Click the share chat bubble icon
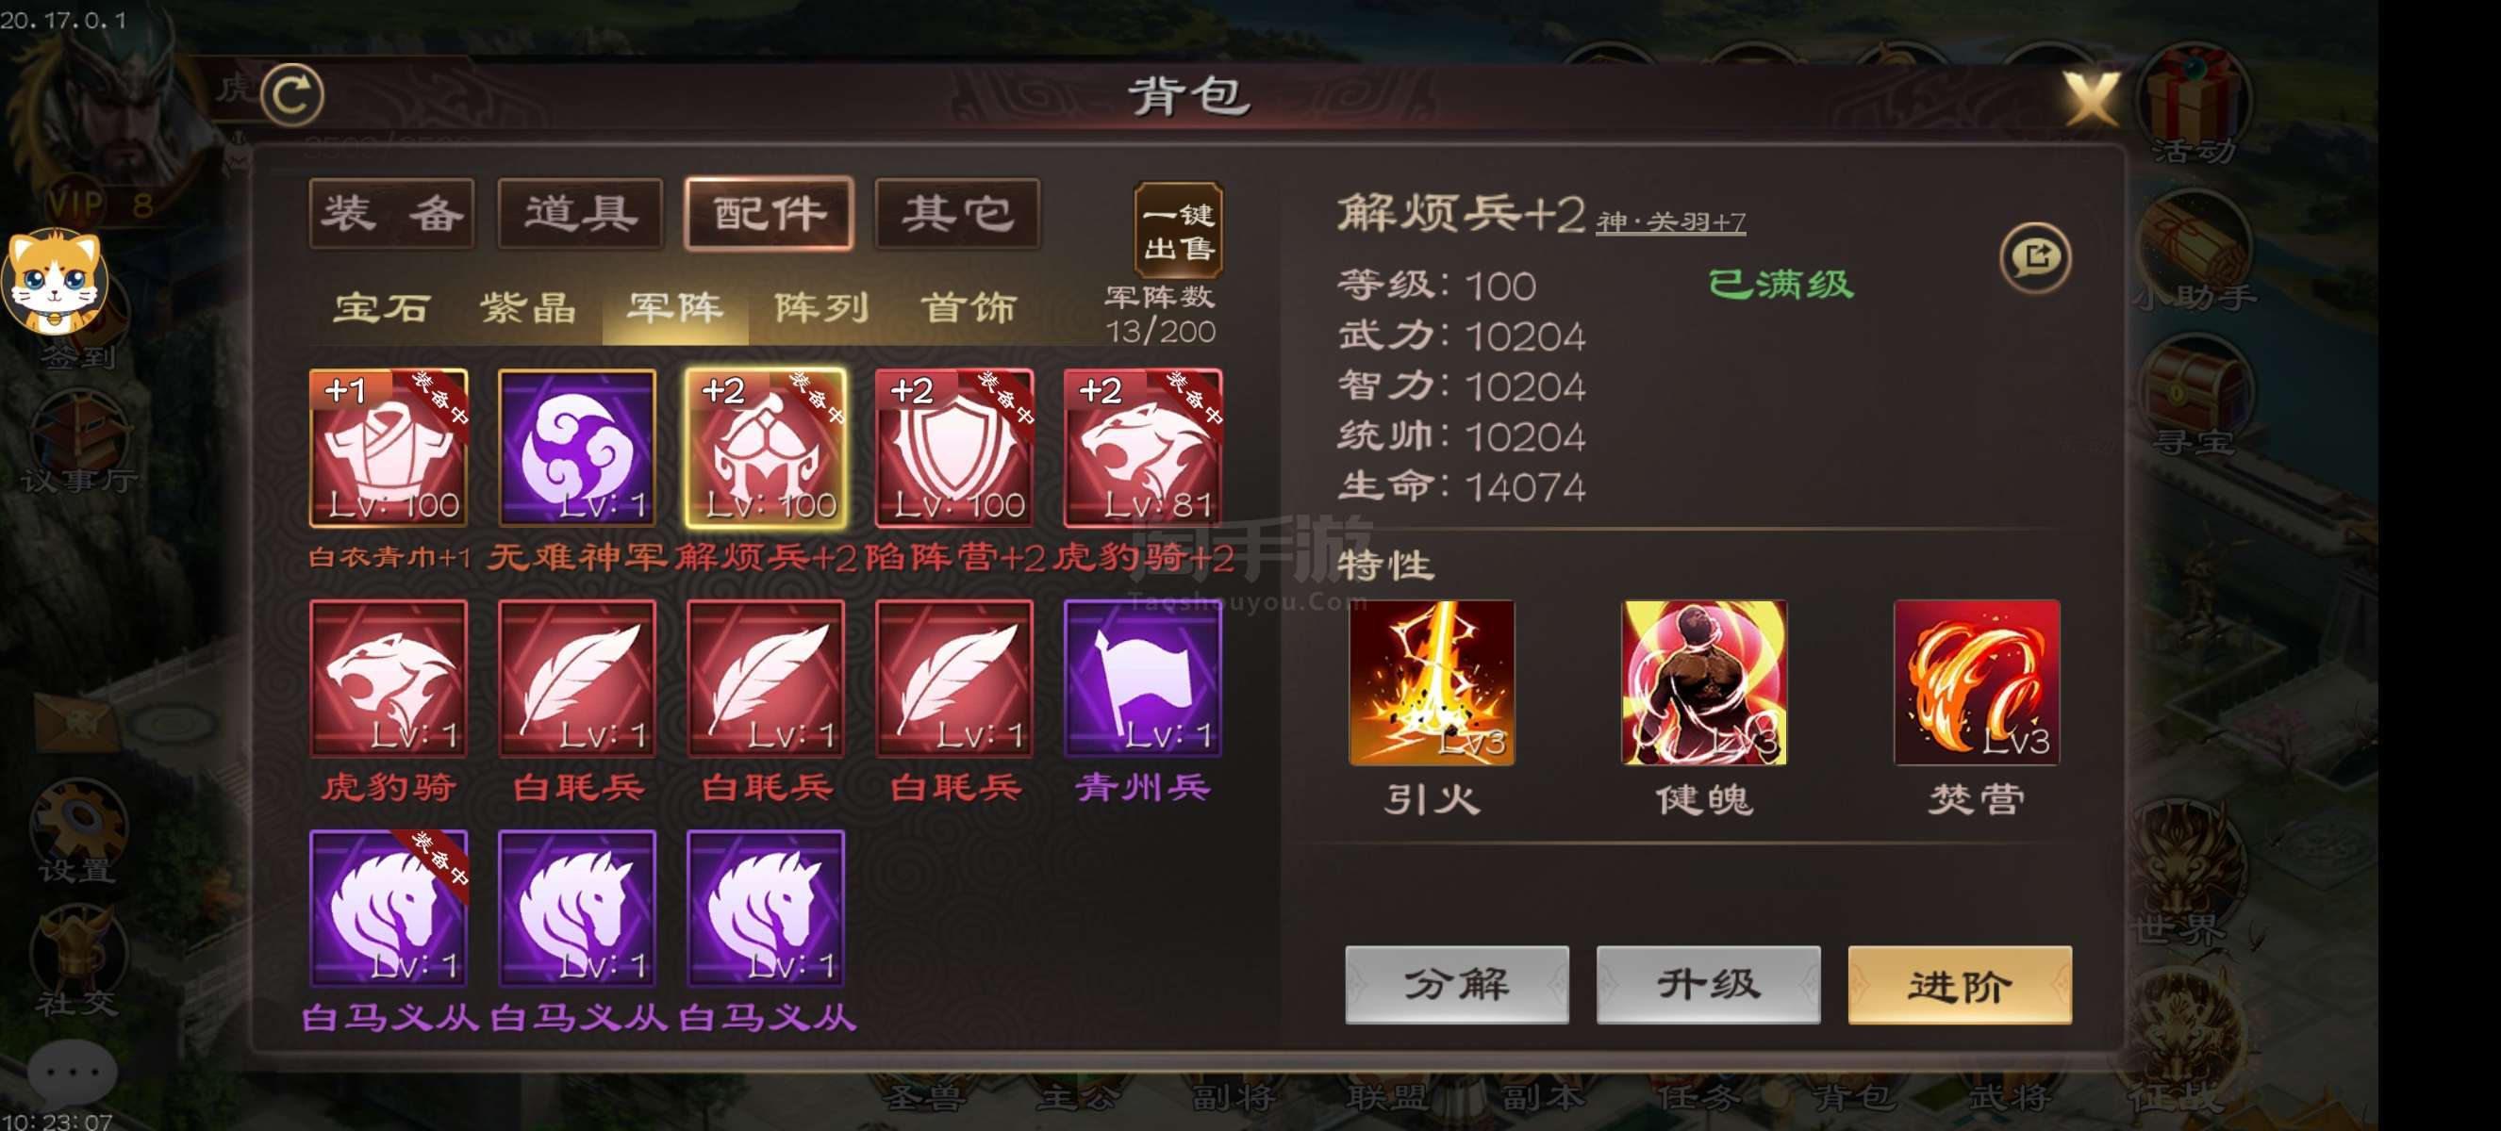 tap(2035, 257)
